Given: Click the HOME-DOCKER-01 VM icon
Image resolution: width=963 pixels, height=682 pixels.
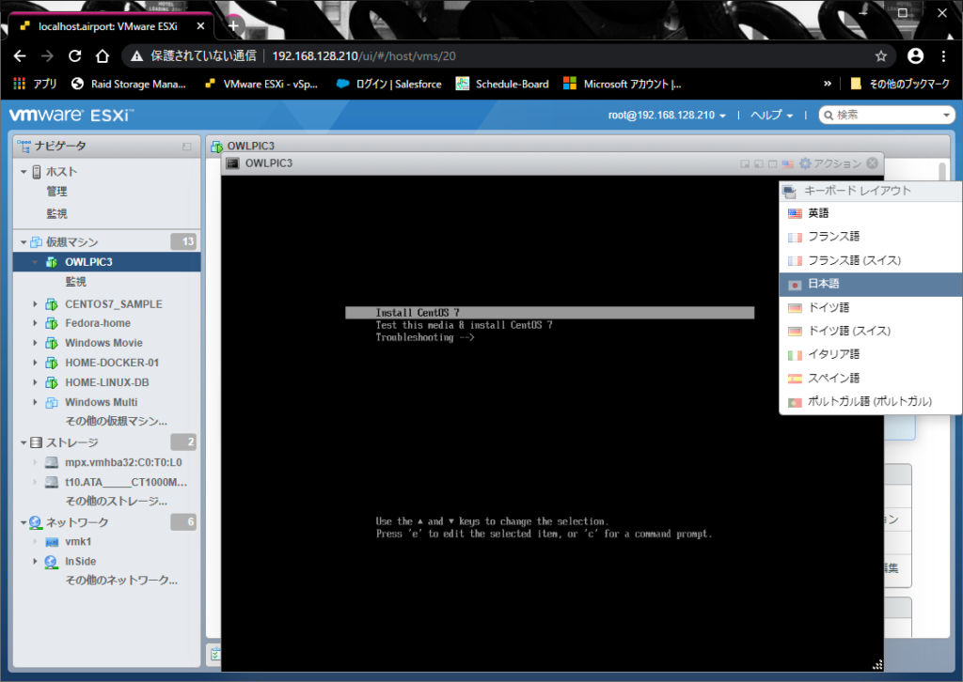Looking at the screenshot, I should [x=52, y=363].
